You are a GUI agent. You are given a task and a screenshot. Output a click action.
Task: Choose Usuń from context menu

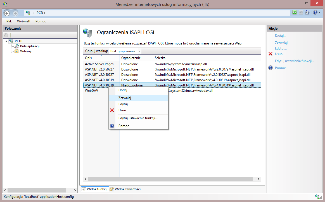tap(138, 110)
